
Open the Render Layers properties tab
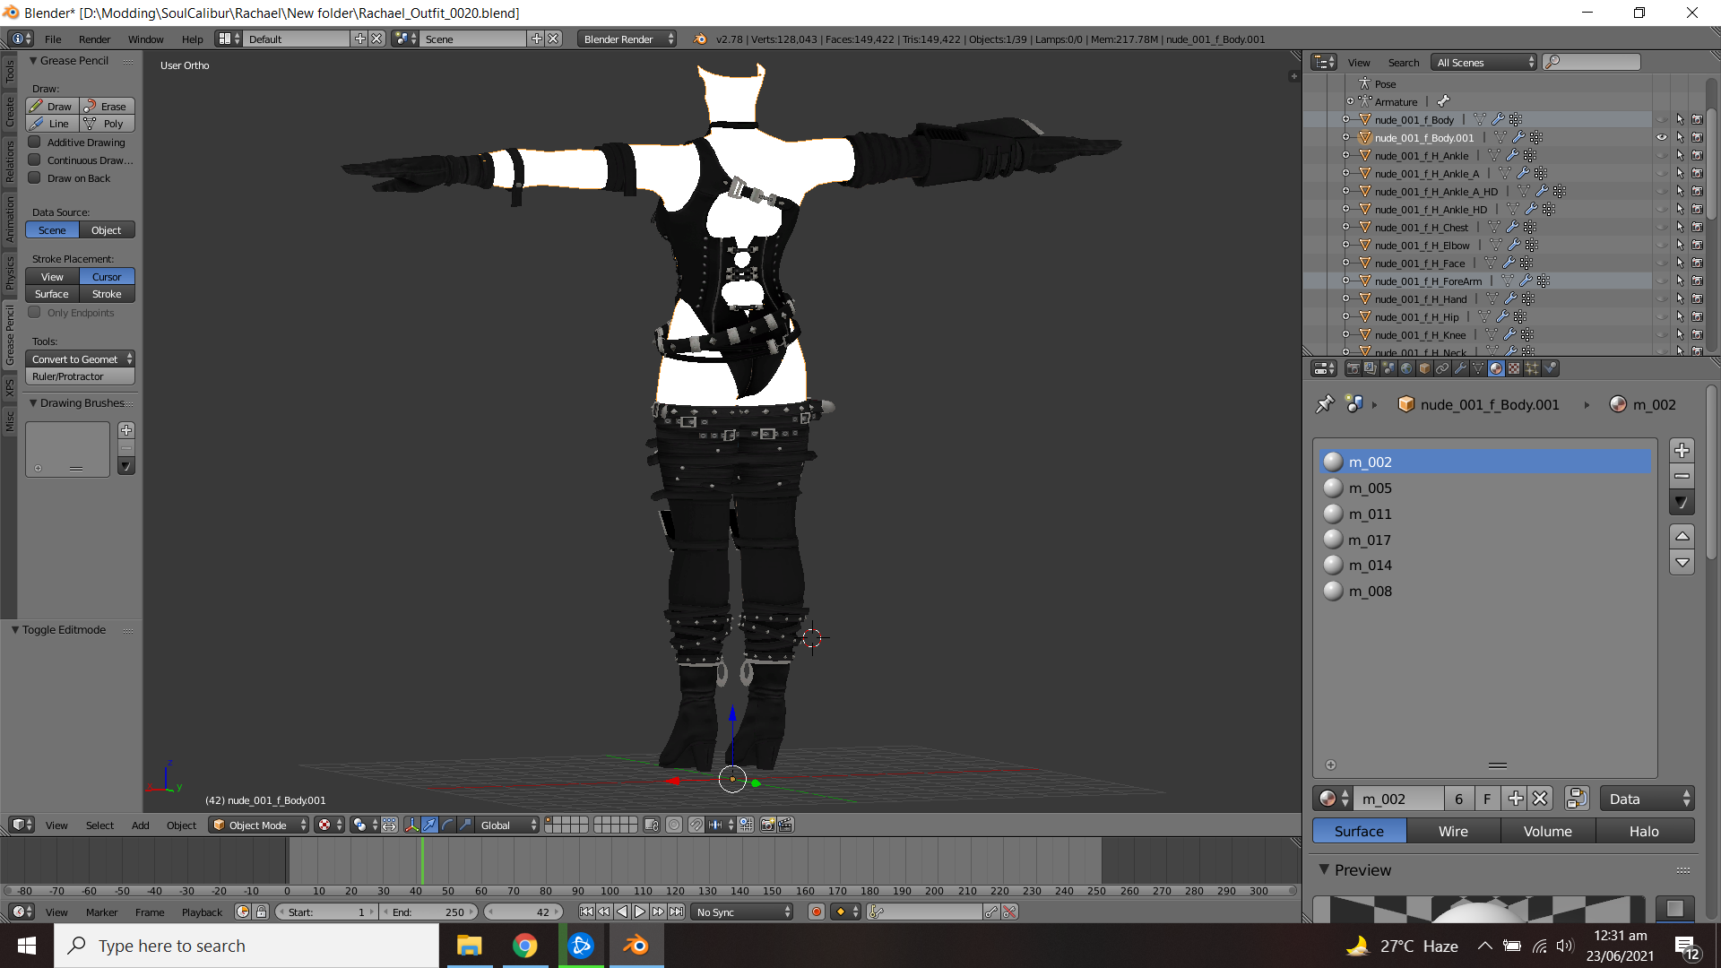[x=1371, y=368]
